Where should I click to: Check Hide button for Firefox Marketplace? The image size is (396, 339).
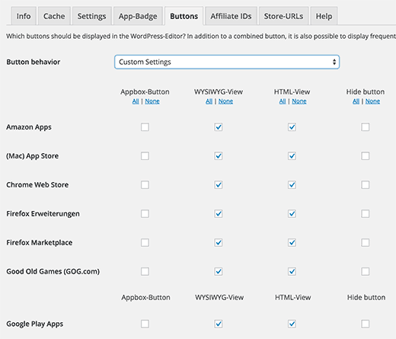pyautogui.click(x=366, y=243)
